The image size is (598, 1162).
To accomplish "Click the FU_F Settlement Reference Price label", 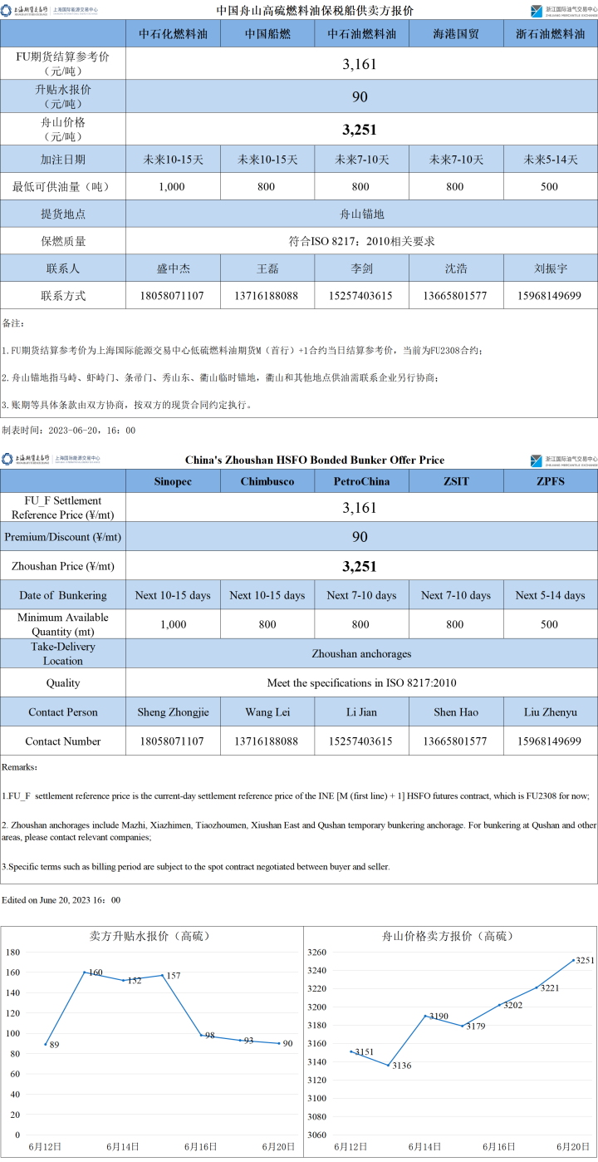I will [x=63, y=508].
